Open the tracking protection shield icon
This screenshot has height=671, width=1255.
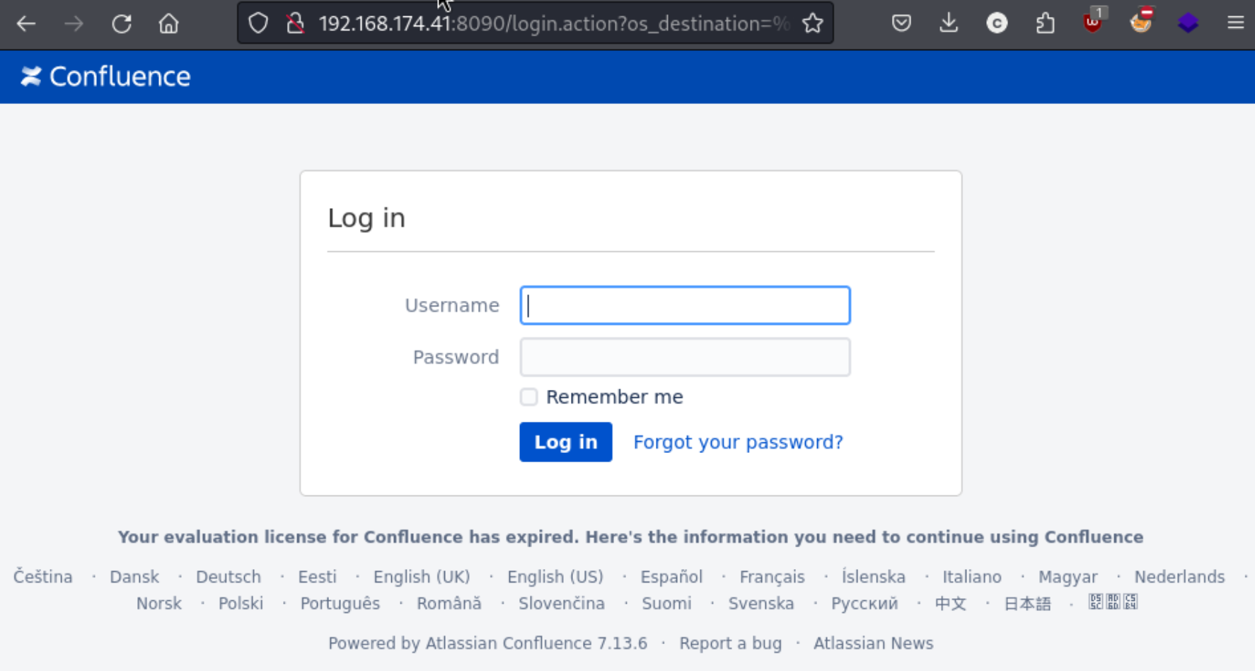coord(258,23)
